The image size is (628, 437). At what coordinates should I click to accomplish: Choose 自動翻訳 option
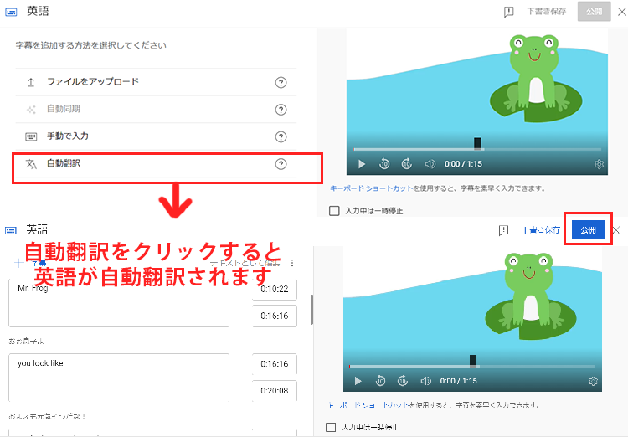[157, 164]
